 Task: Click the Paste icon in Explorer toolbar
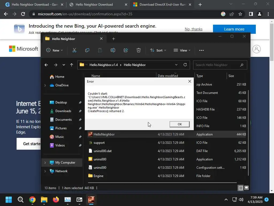pyautogui.click(x=100, y=50)
